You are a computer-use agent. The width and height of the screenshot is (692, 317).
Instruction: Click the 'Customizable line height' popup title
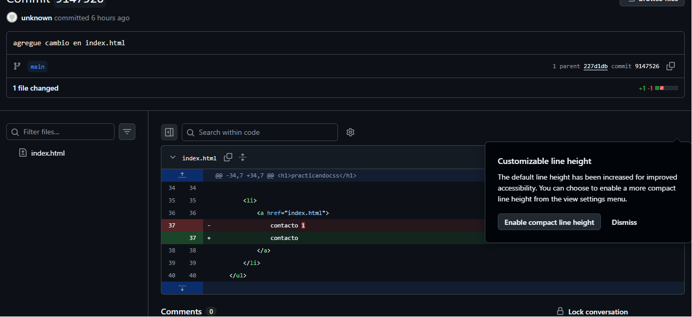tap(545, 161)
